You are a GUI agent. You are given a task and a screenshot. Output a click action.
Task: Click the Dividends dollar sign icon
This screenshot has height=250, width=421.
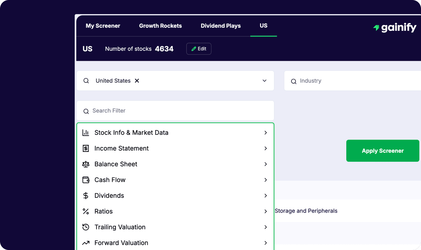86,196
